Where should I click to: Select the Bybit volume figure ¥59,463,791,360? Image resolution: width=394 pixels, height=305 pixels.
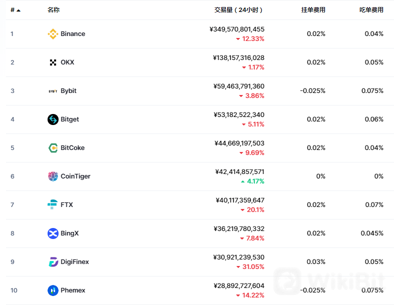(x=239, y=86)
